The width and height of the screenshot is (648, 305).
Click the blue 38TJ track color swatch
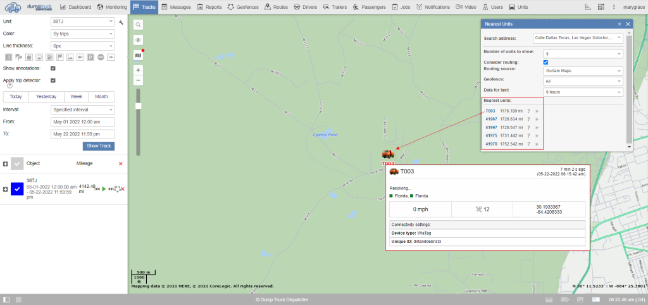(17, 189)
